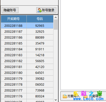This screenshot has height=102, width=106.
Task: Click the 方案导入 import button
Action: [x=71, y=96]
